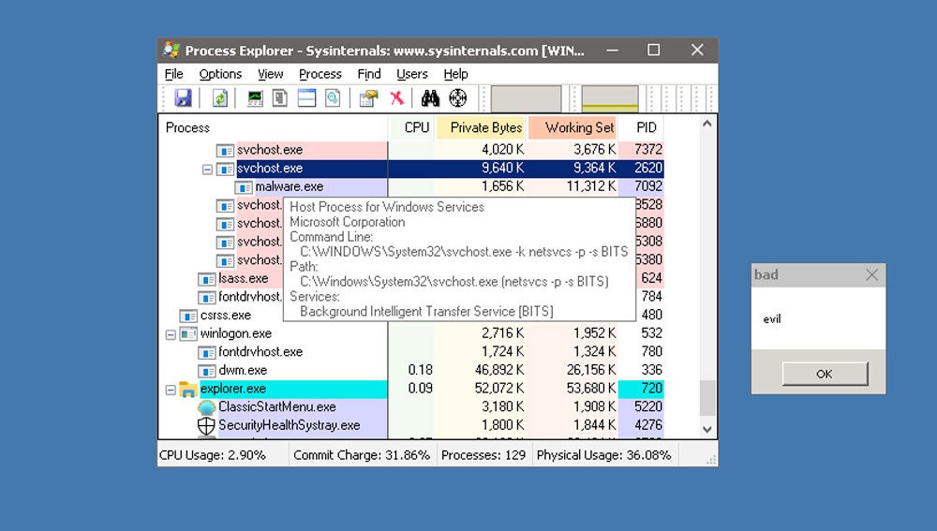This screenshot has height=531, width=937.
Task: Select the SecurityHealthSystray.exe process row
Action: tap(411, 425)
